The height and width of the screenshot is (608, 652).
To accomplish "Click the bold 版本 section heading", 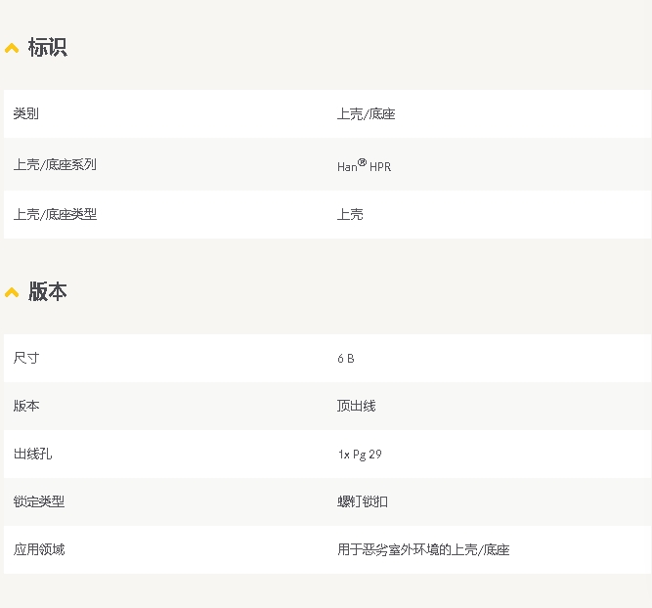I will (x=47, y=292).
